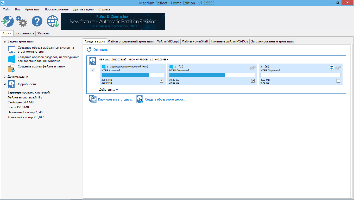The width and height of the screenshot is (354, 200).
Task: Collapse the Подробности section
Action: [5, 84]
